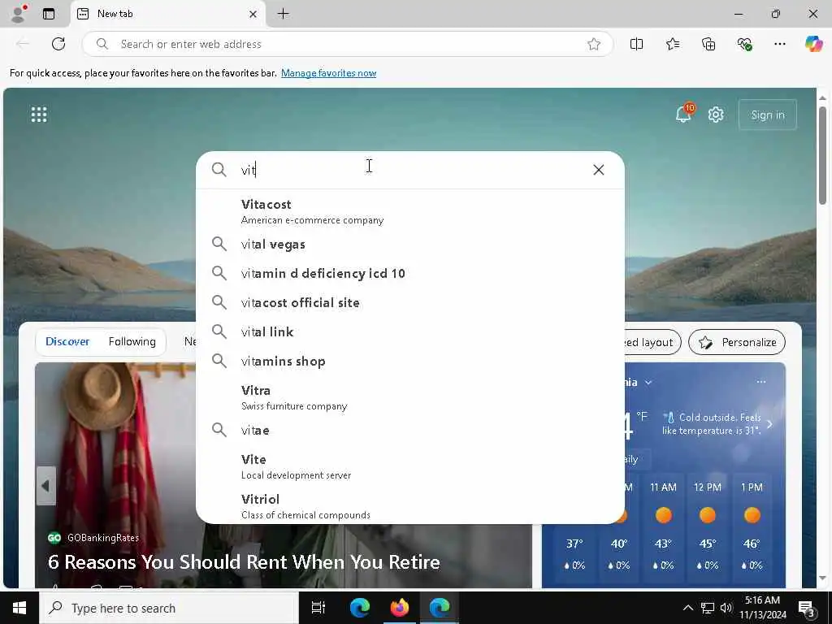Click the taskbar 'Type here to search' box
Screen dimensions: 832x624
pyautogui.click(x=169, y=608)
